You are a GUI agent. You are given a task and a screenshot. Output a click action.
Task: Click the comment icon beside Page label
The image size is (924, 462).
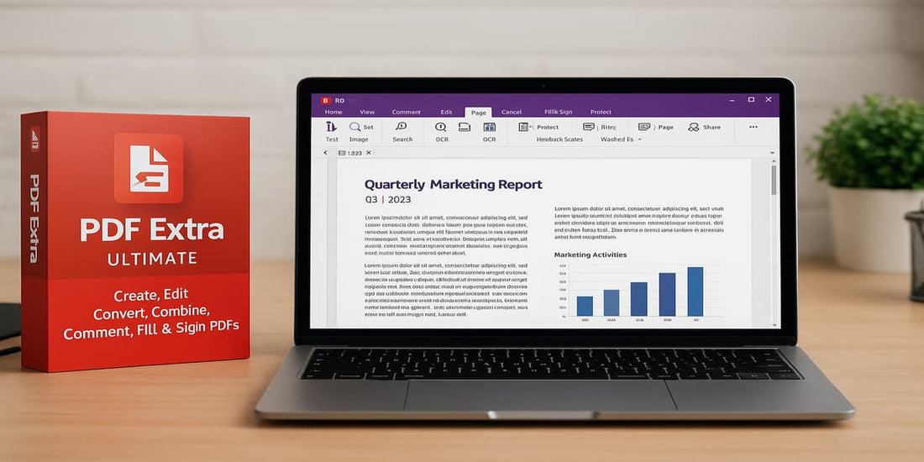click(x=644, y=127)
